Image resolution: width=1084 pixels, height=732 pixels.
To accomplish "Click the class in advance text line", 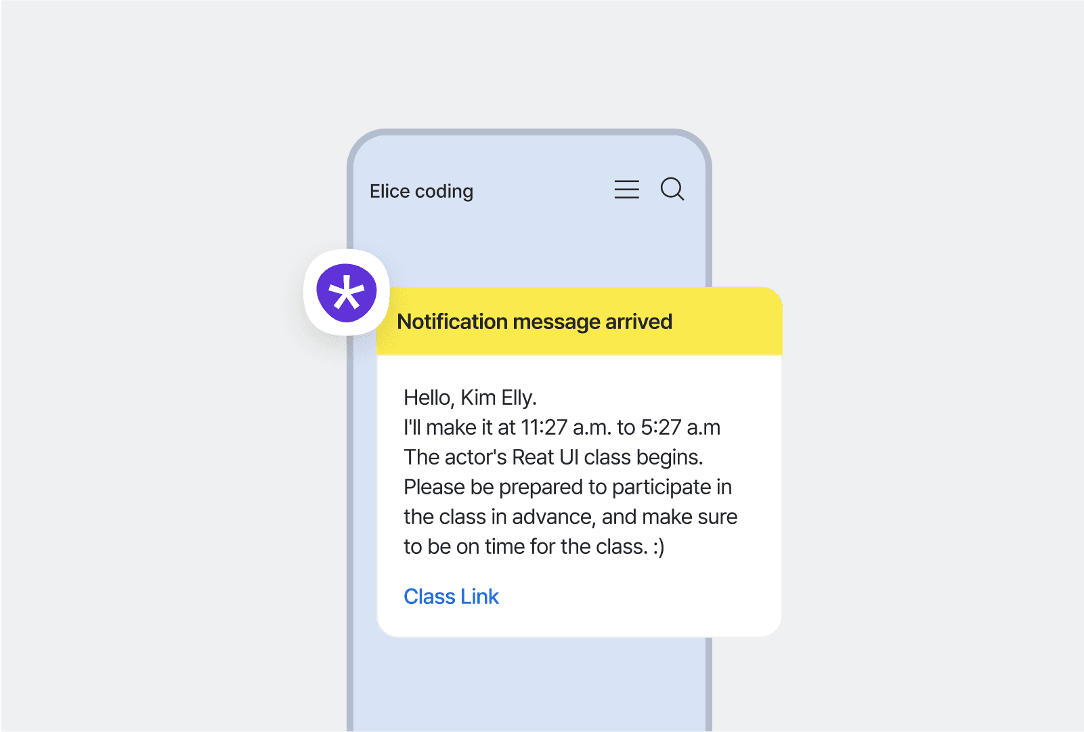I will [570, 517].
